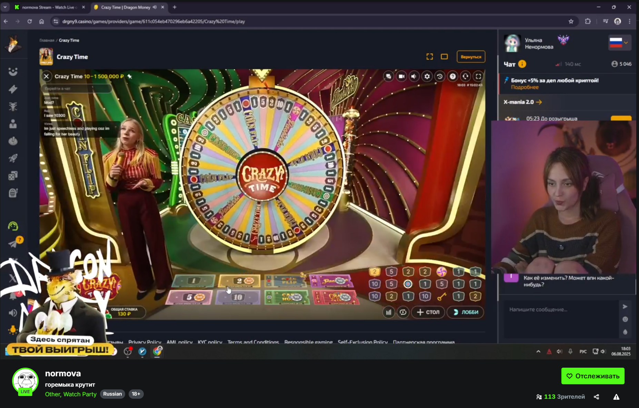Open game help question mark
This screenshot has width=639, height=408.
point(453,76)
